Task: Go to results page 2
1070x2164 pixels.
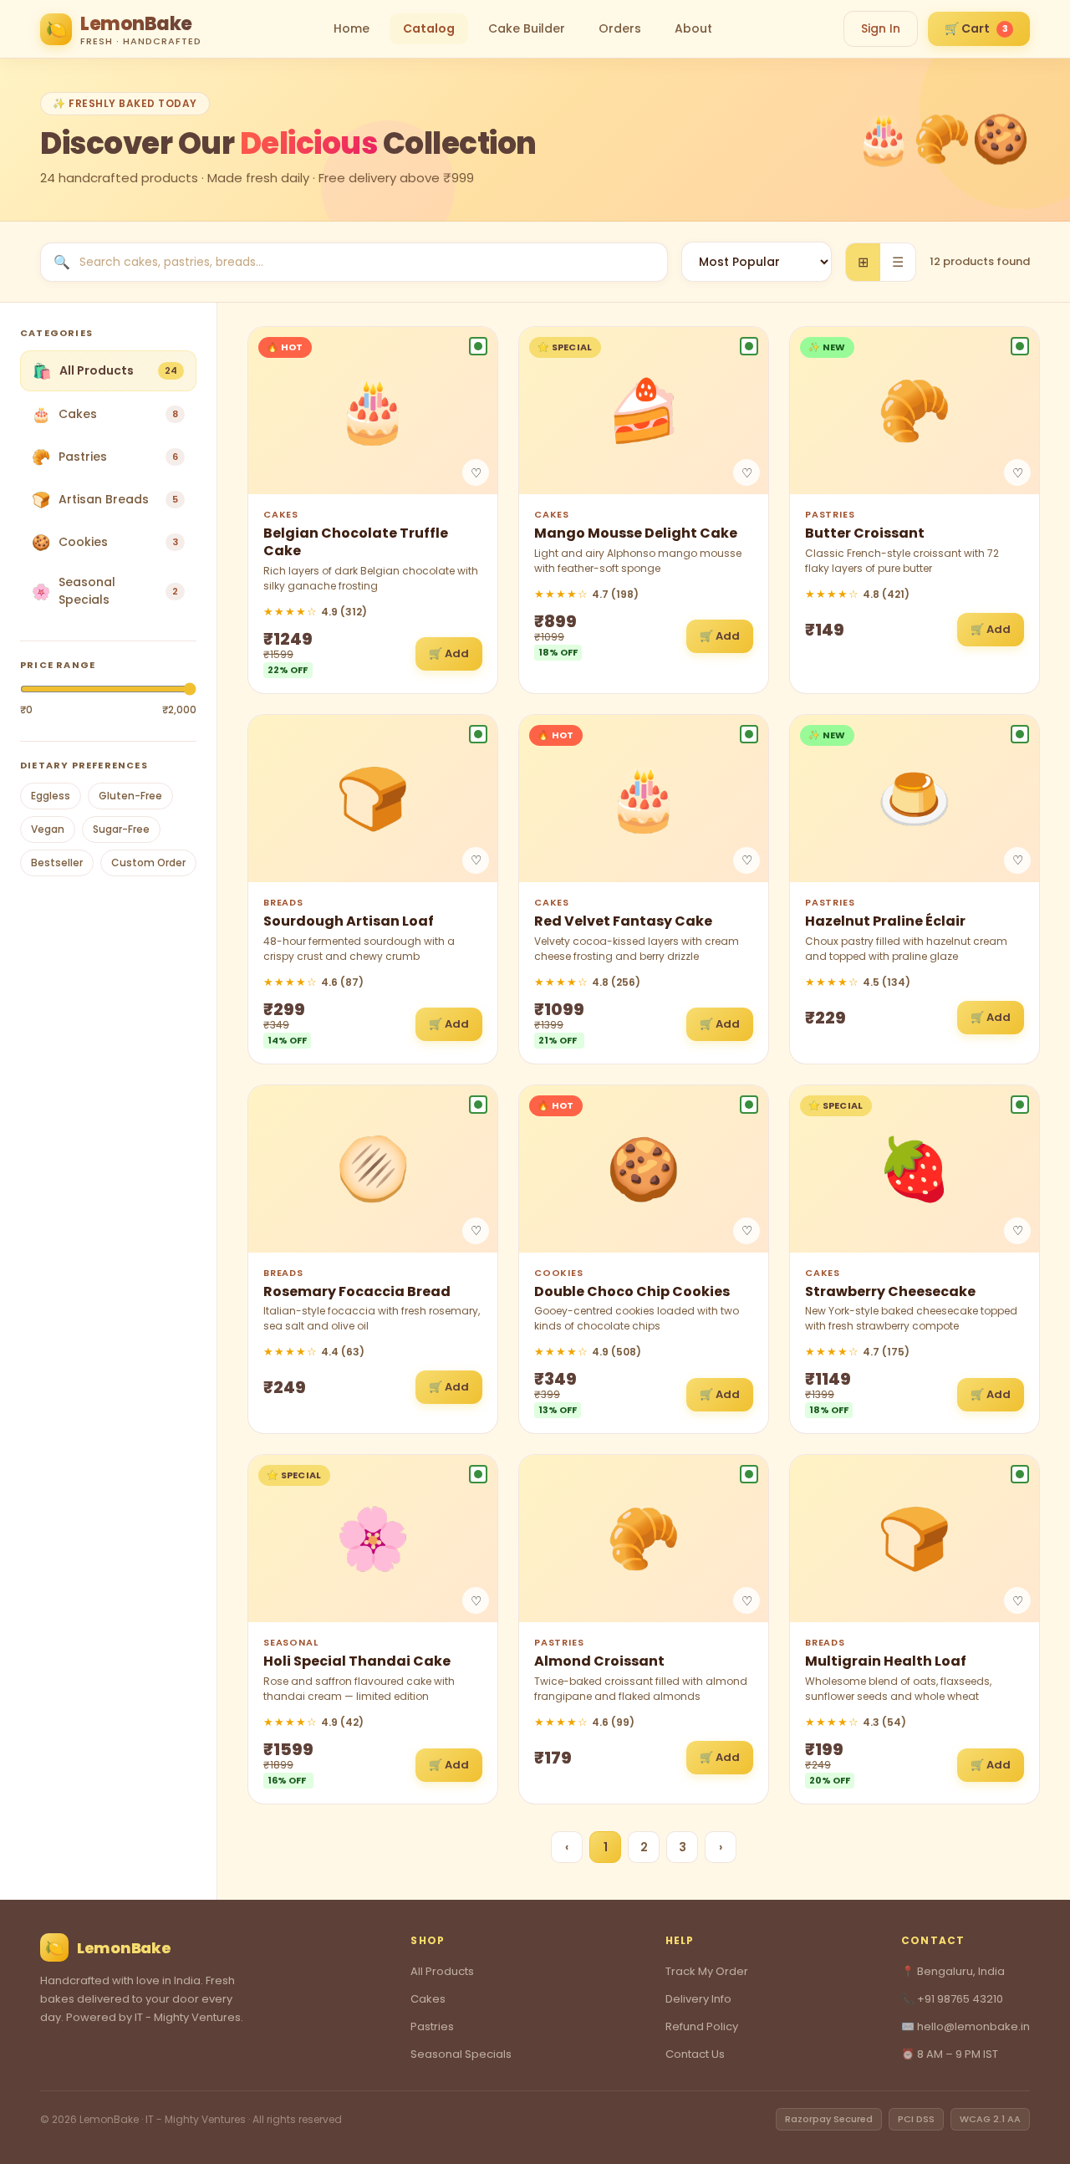Action: click(644, 1847)
